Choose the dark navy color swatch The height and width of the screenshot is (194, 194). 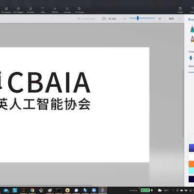pyautogui.click(x=192, y=179)
